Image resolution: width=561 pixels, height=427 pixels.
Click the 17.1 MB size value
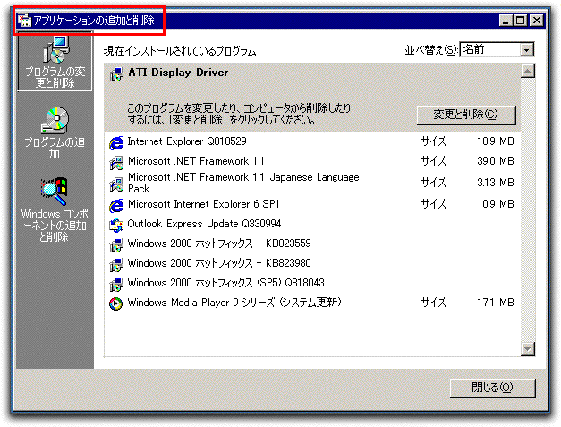(495, 303)
